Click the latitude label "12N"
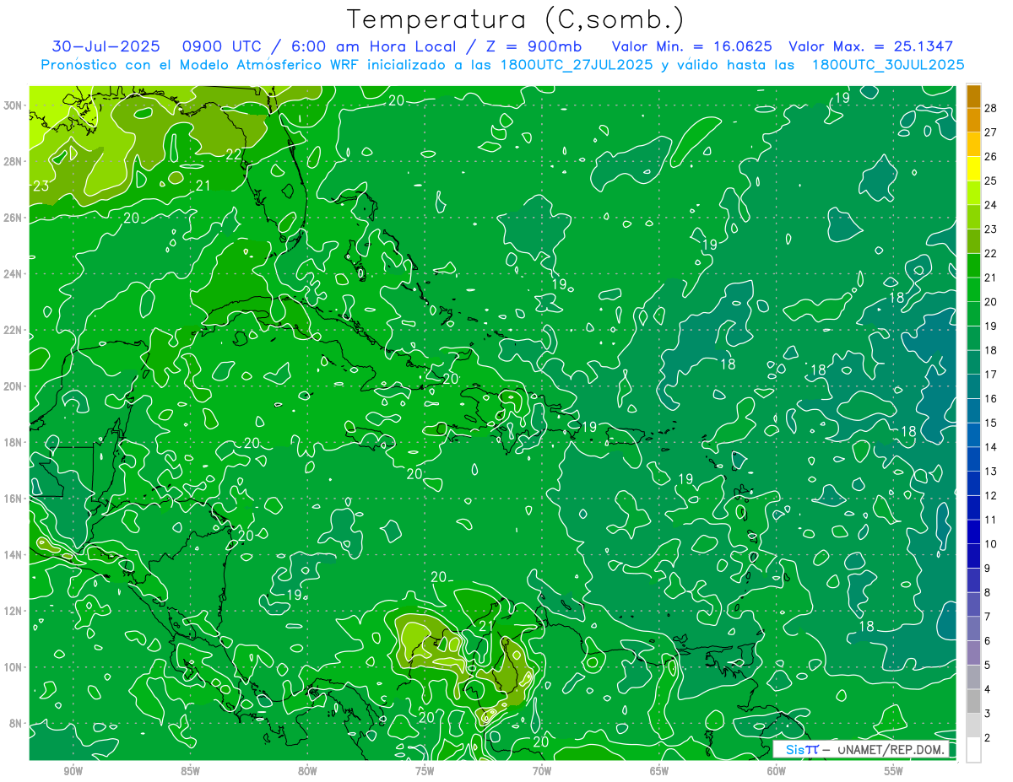 pyautogui.click(x=14, y=611)
